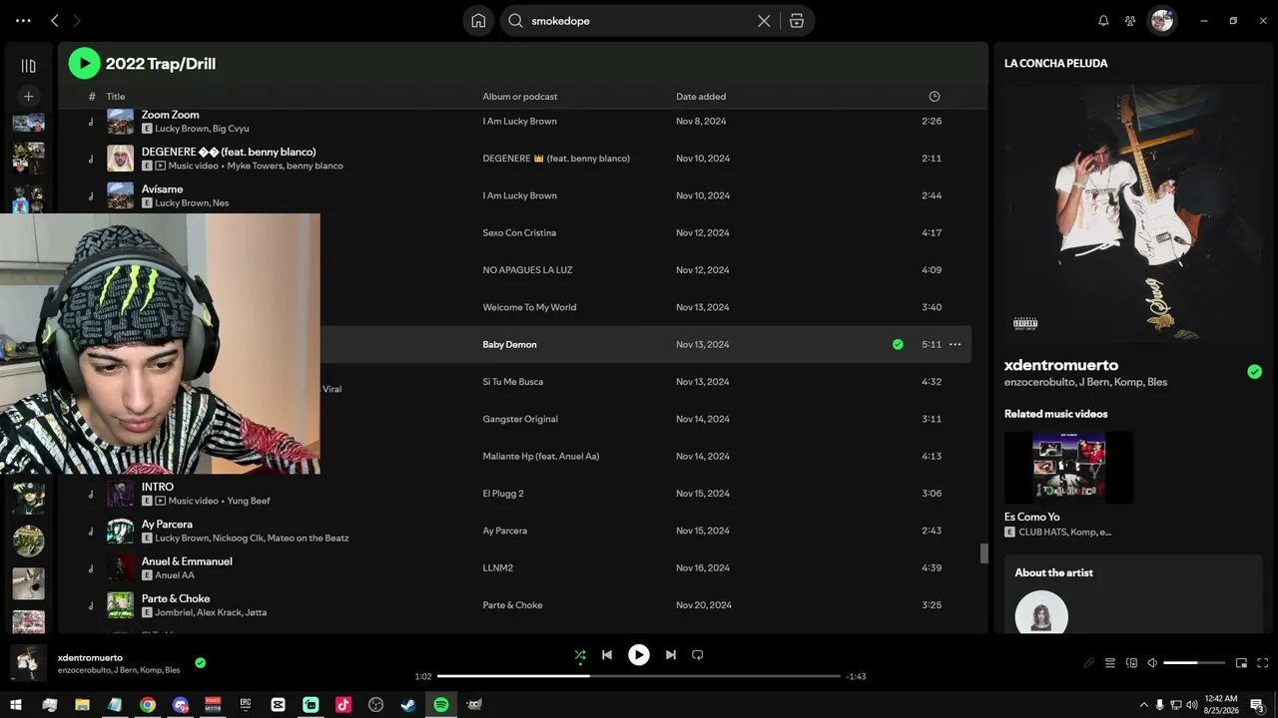Open the Welcome To My World album
The image size is (1278, 718).
[529, 307]
